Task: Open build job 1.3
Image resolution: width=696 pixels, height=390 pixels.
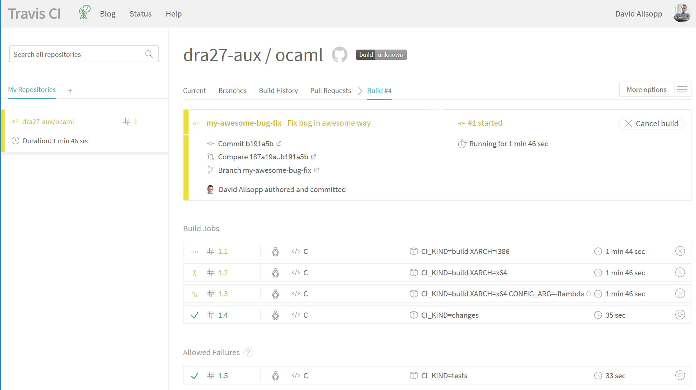Action: tap(223, 294)
